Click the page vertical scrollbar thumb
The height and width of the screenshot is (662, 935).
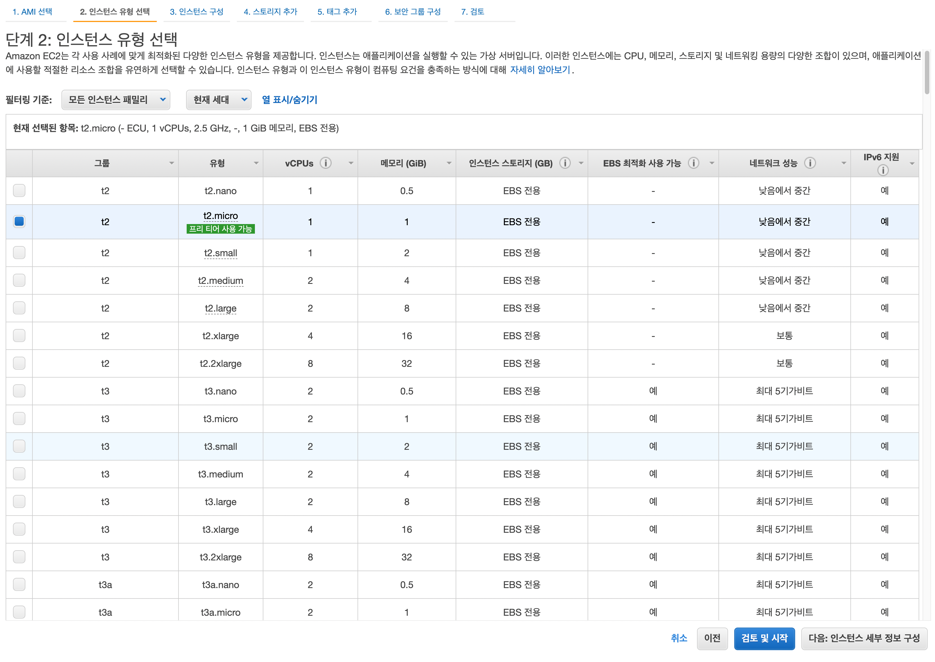927,72
